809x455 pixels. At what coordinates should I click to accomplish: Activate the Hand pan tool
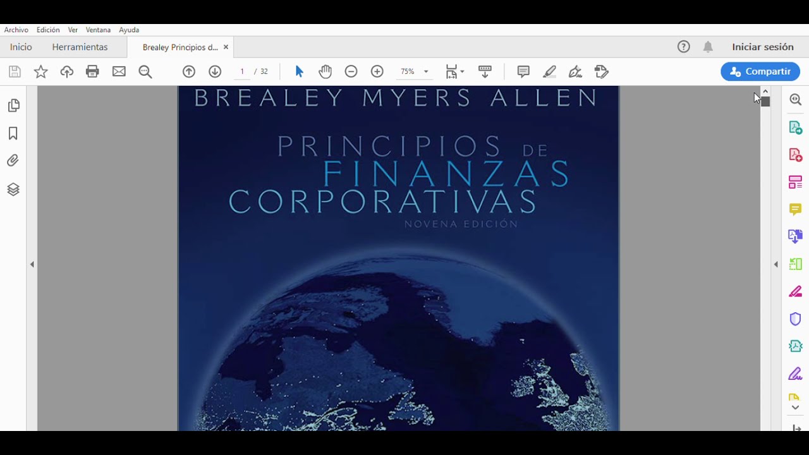point(325,71)
